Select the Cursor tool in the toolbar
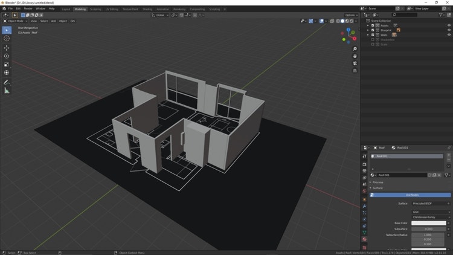 [x=7, y=38]
